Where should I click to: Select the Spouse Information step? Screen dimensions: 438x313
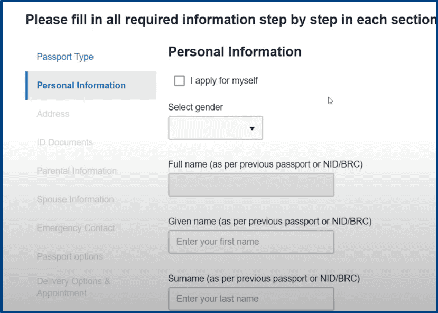click(74, 199)
